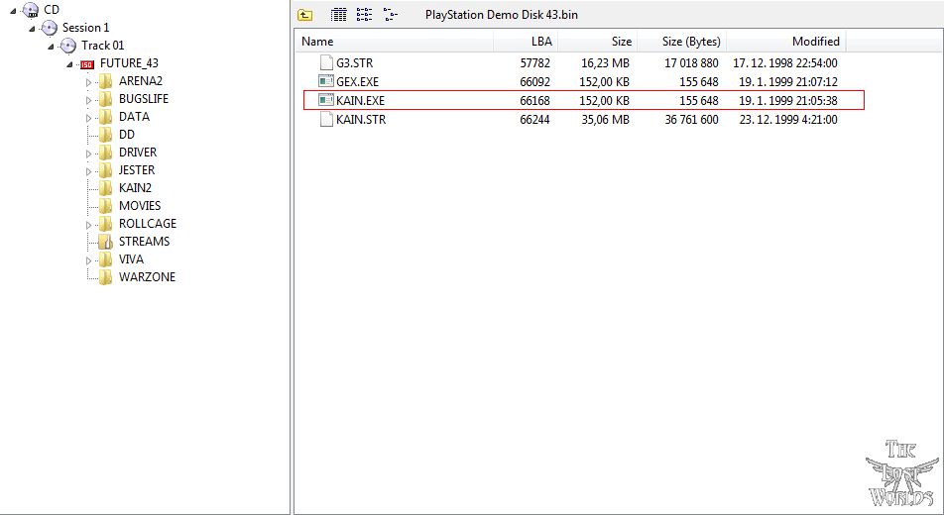Image resolution: width=944 pixels, height=515 pixels.
Task: Select the KAIN.EXE file name
Action: [x=361, y=100]
